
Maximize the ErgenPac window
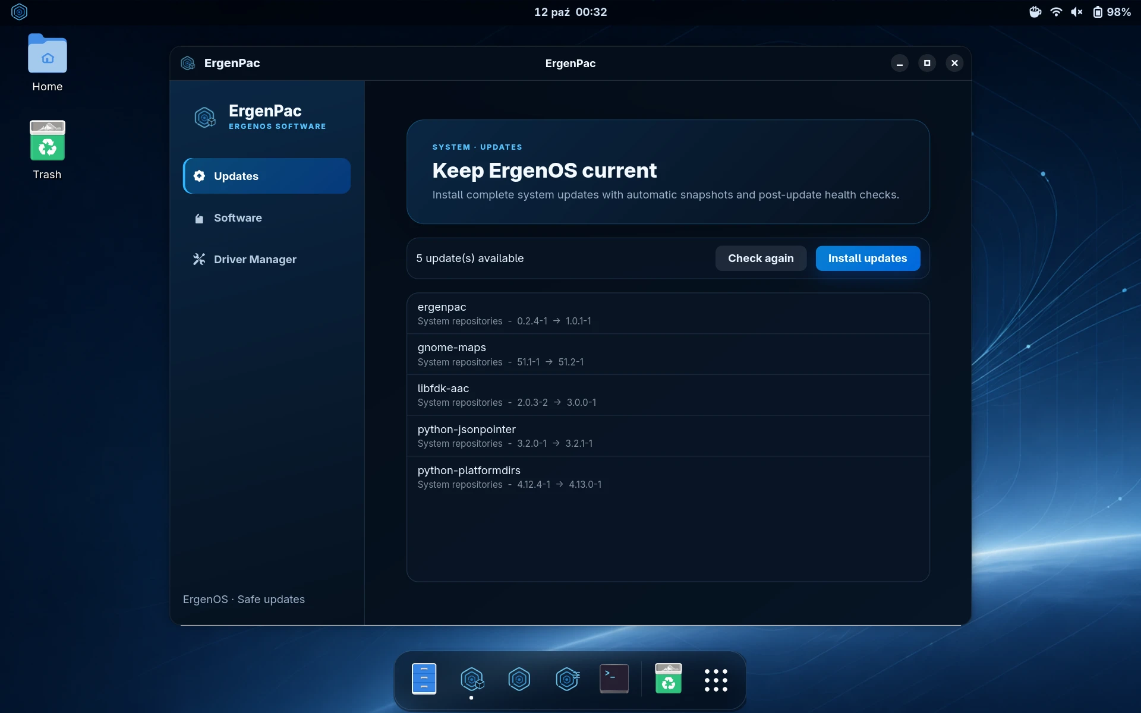[927, 63]
